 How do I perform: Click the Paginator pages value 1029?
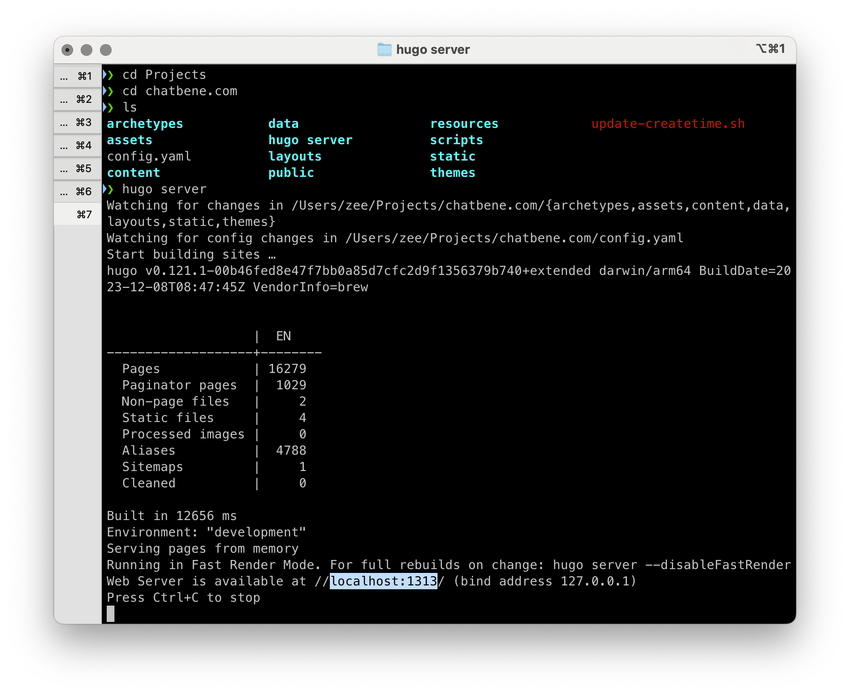(x=291, y=385)
